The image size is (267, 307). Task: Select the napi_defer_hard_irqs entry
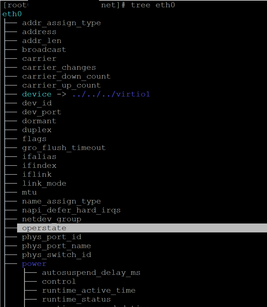click(x=71, y=210)
